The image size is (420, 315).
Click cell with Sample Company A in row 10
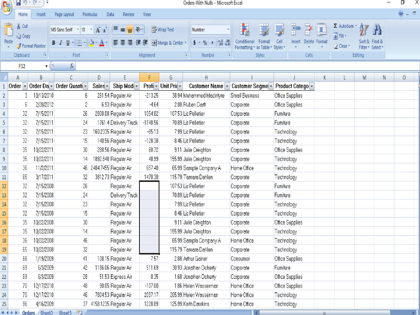[x=206, y=168]
